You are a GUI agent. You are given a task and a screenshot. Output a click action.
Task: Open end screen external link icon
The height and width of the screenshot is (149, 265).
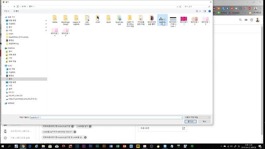(x=183, y=128)
